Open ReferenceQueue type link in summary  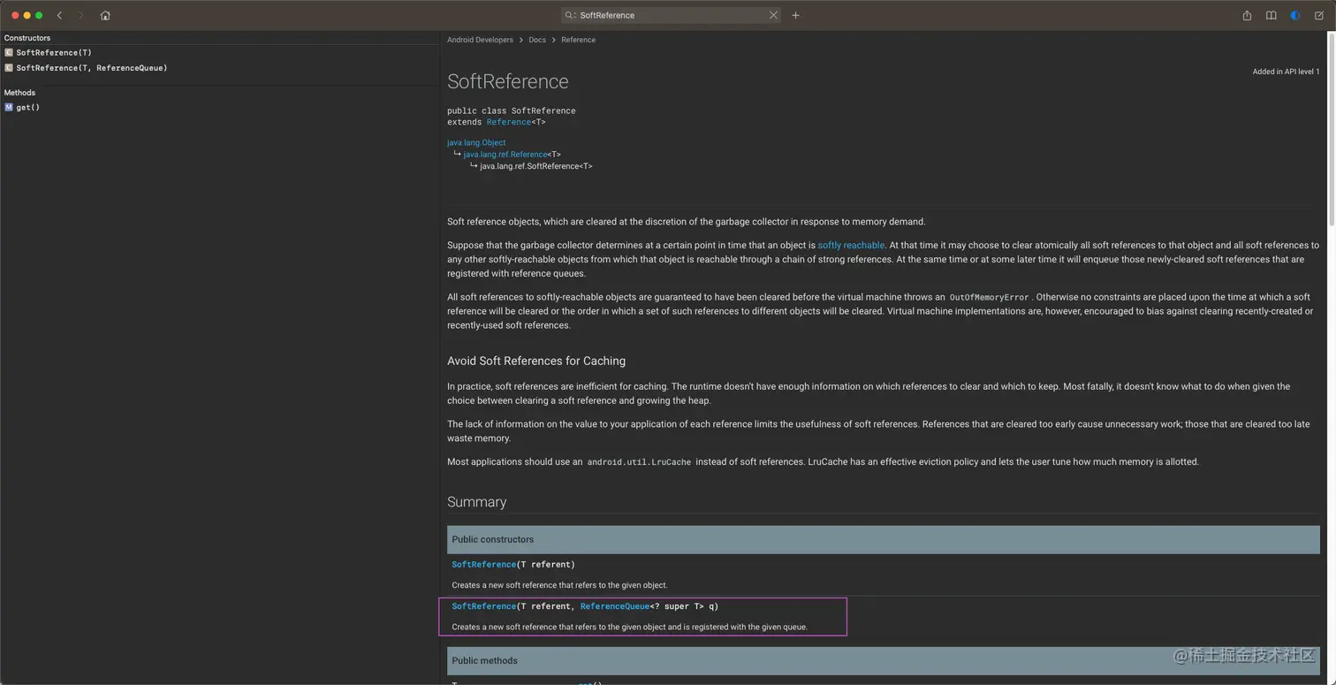click(x=615, y=607)
